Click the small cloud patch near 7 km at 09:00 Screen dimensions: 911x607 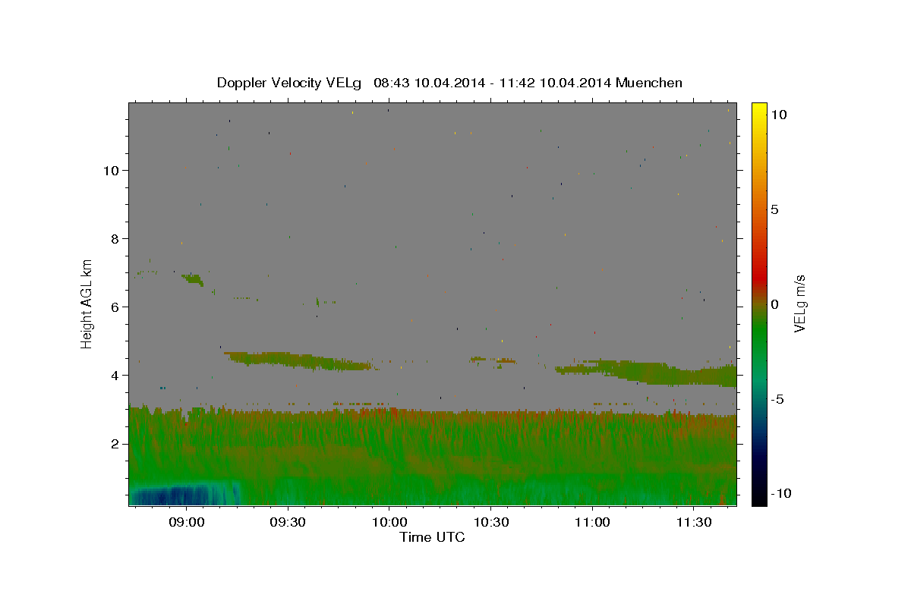click(193, 279)
